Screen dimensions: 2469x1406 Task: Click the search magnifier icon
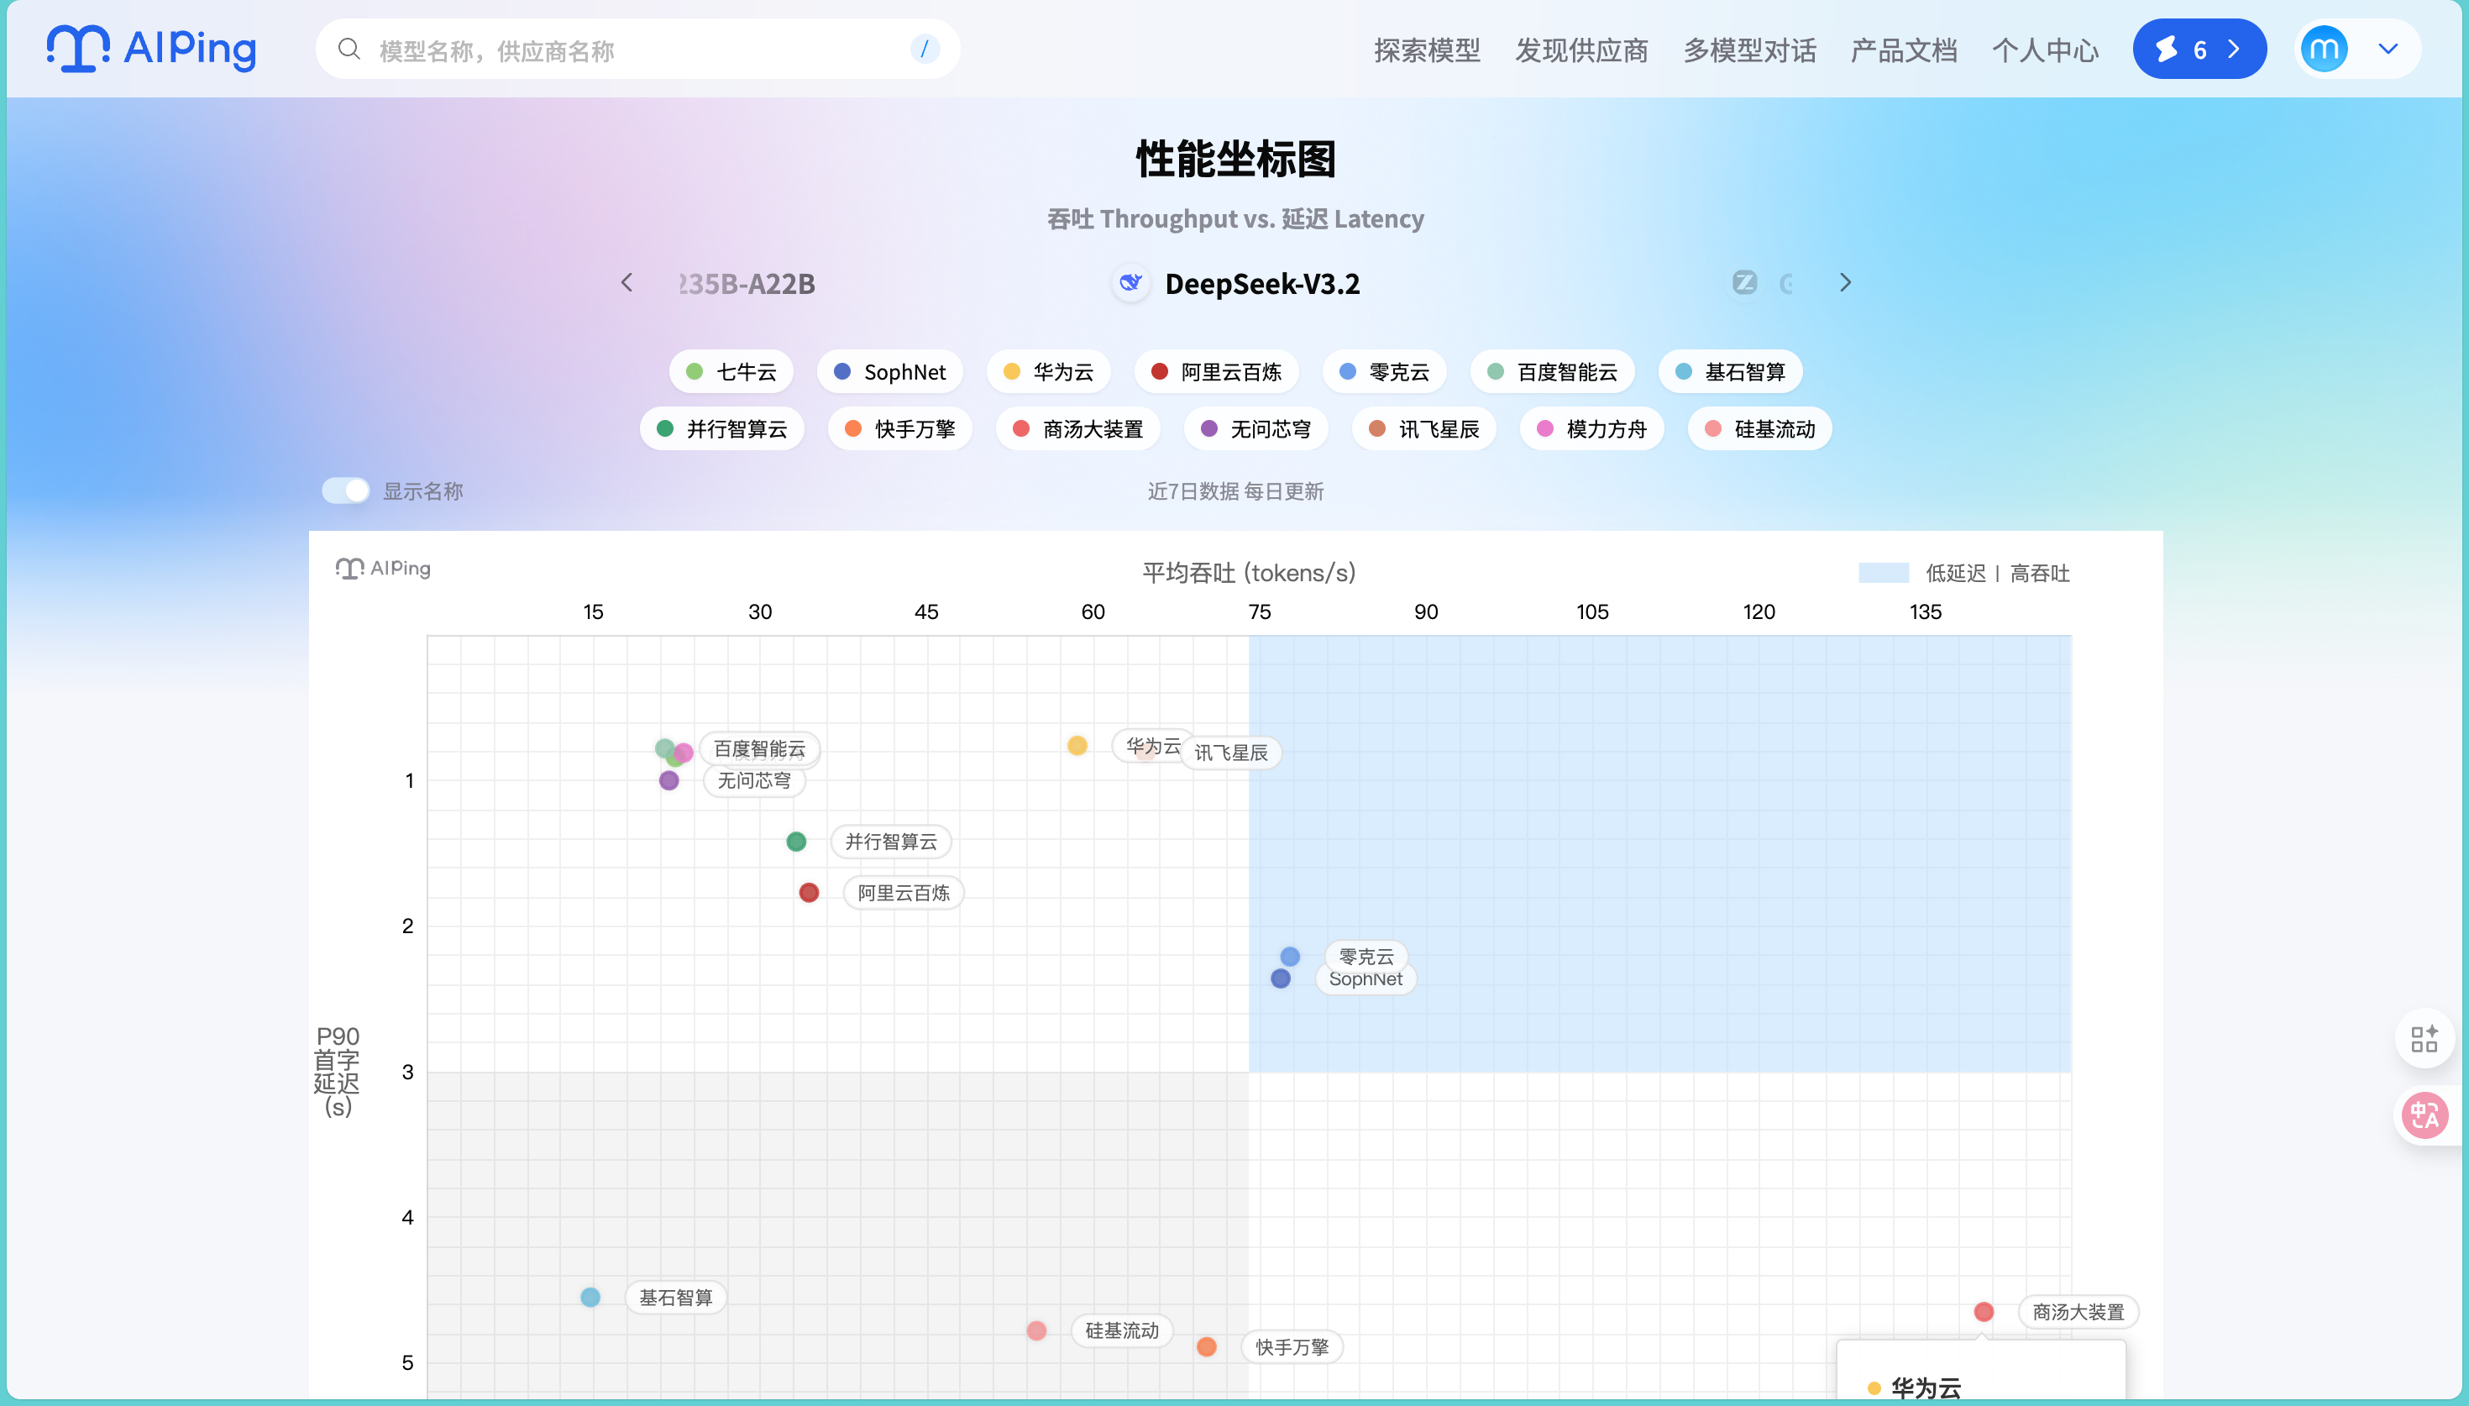point(349,50)
